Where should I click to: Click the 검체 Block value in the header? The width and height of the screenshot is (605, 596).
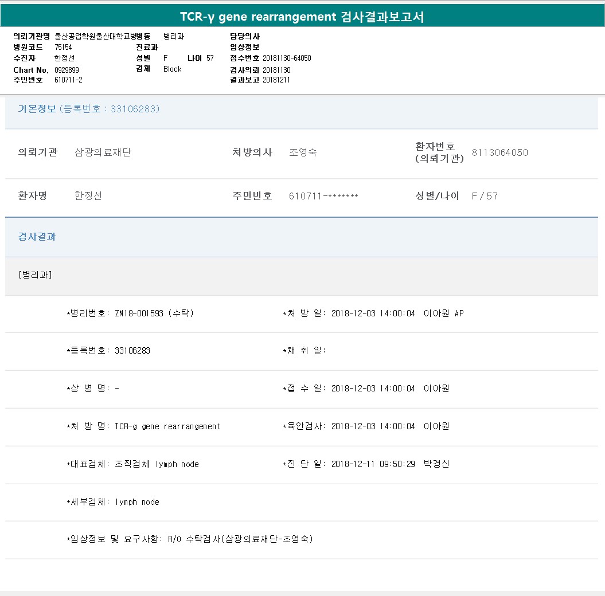[172, 69]
